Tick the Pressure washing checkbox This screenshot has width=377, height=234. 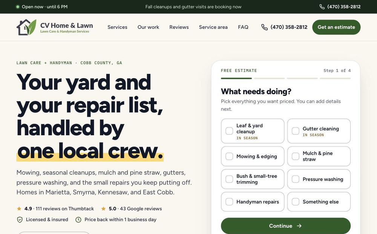pos(296,179)
